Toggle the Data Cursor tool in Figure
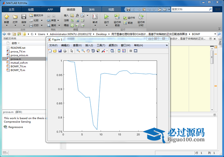The image size is (224, 157). click(98, 51)
